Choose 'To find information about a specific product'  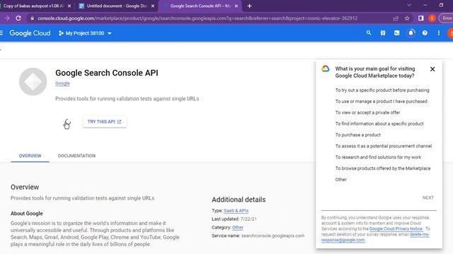coord(379,123)
